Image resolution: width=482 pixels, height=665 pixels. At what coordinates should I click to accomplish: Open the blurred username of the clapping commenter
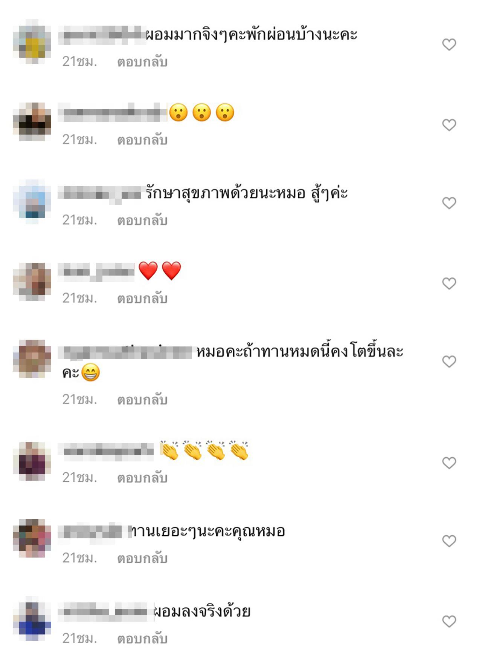tap(106, 451)
